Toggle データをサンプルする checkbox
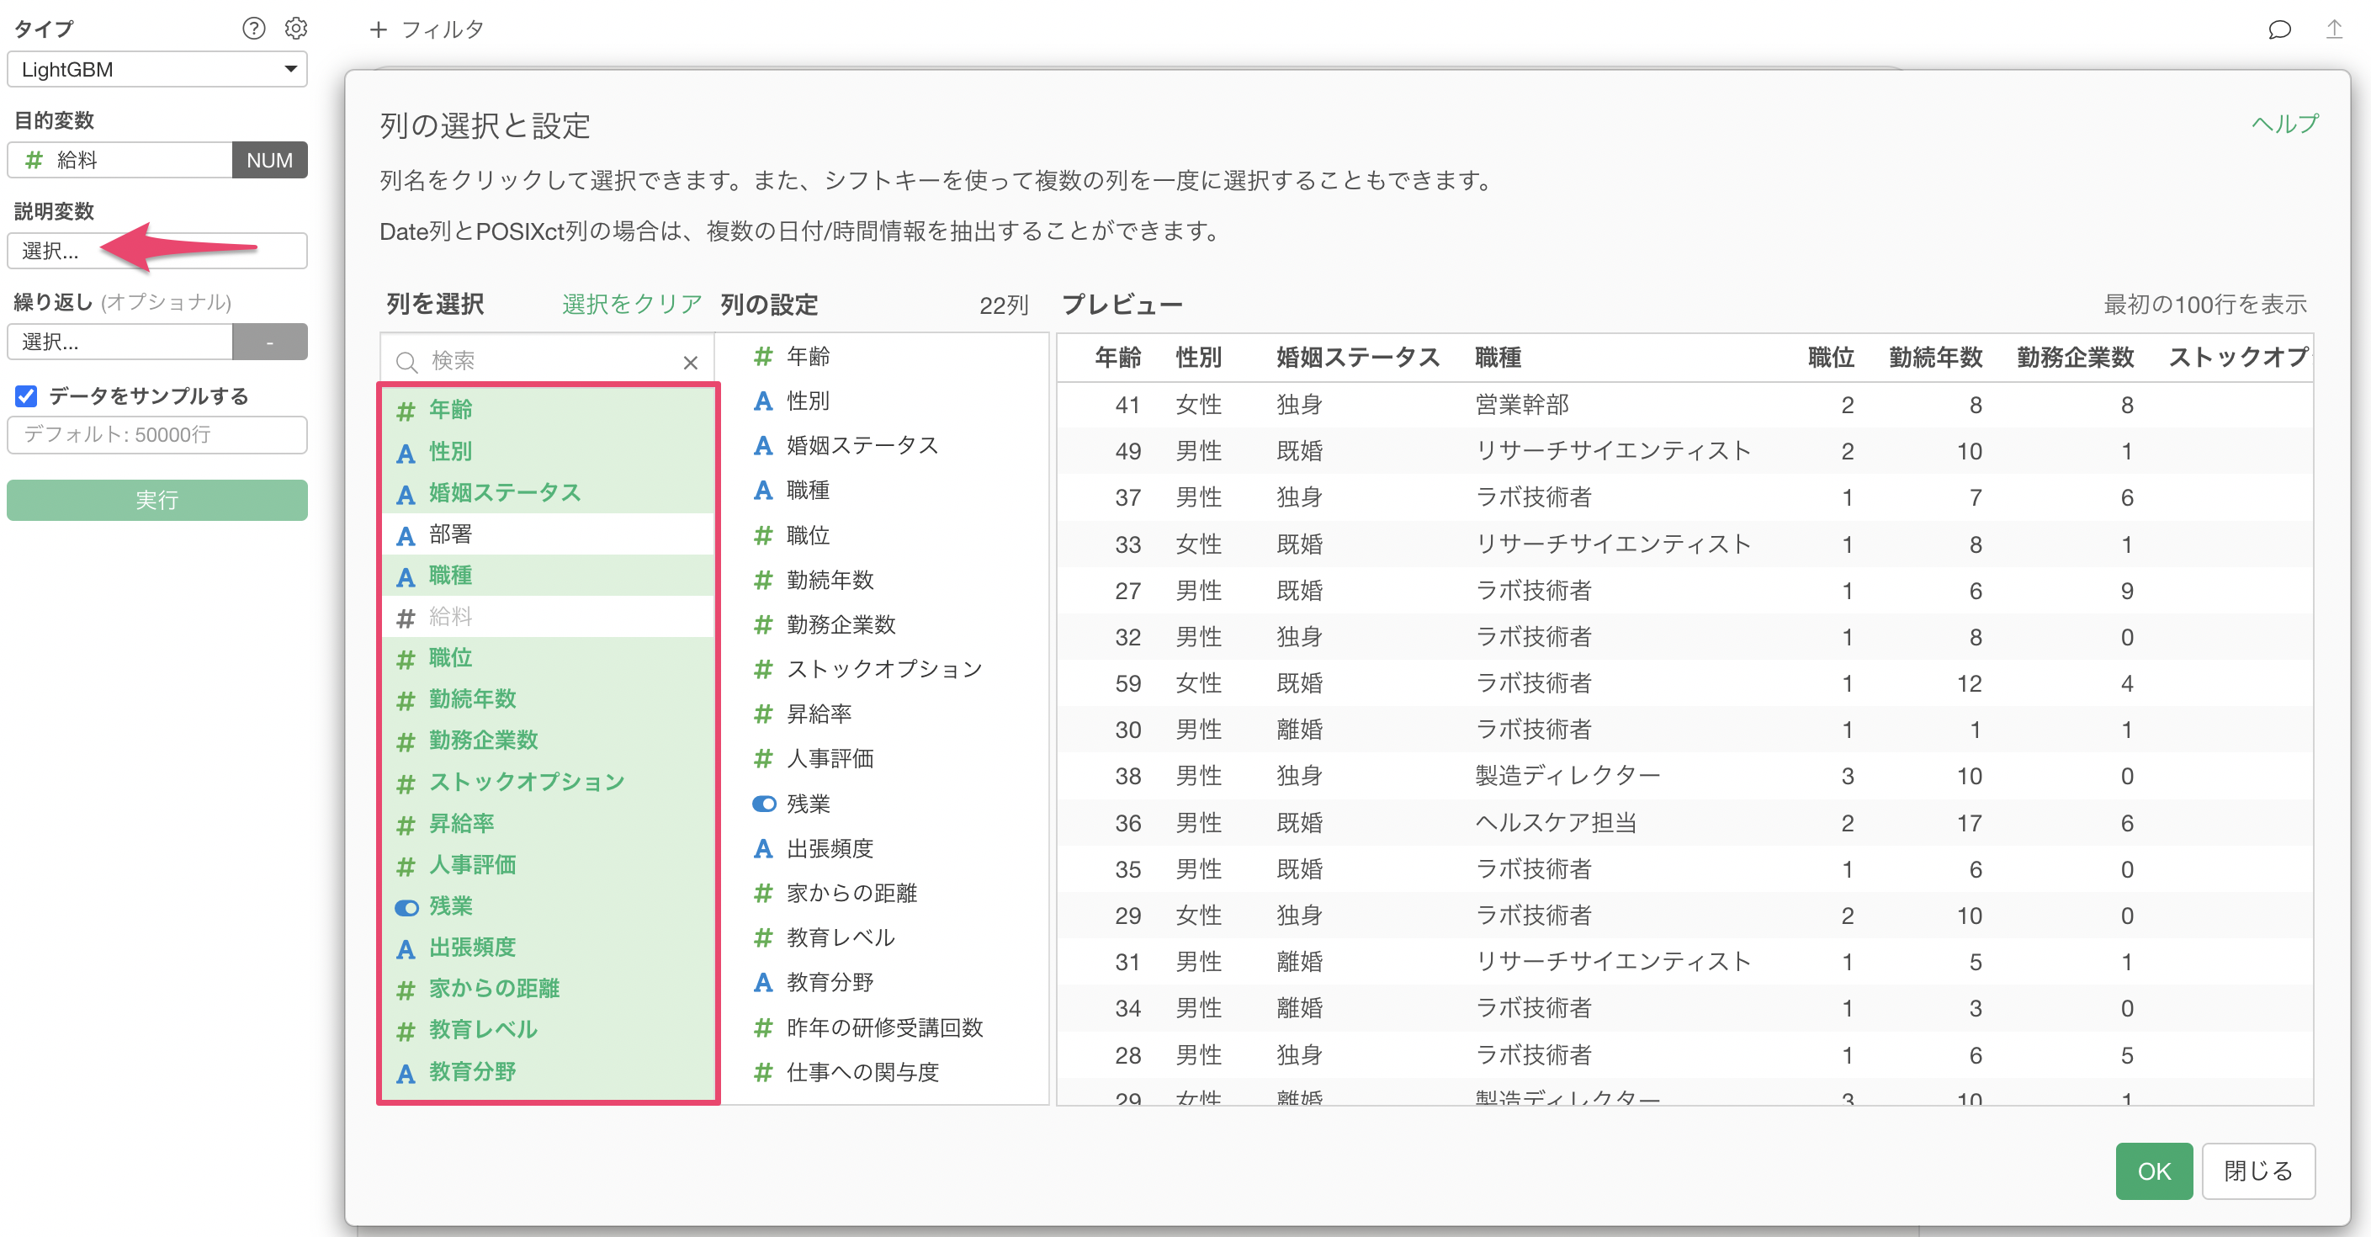Image resolution: width=2371 pixels, height=1237 pixels. (26, 396)
